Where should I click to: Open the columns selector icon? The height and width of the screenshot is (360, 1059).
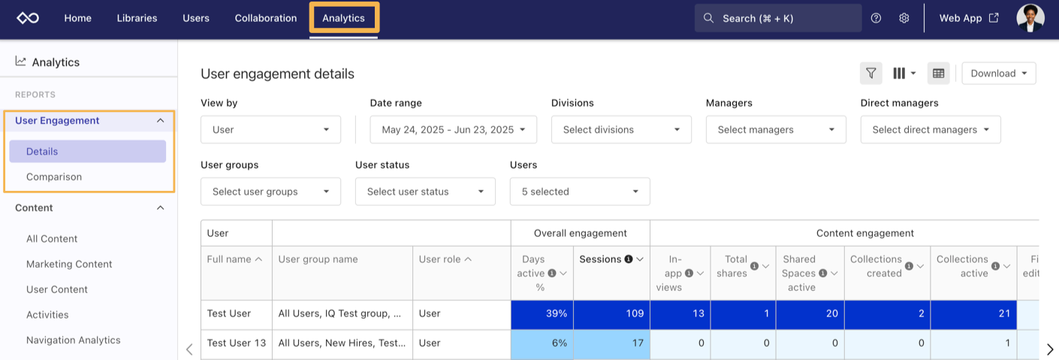[904, 73]
